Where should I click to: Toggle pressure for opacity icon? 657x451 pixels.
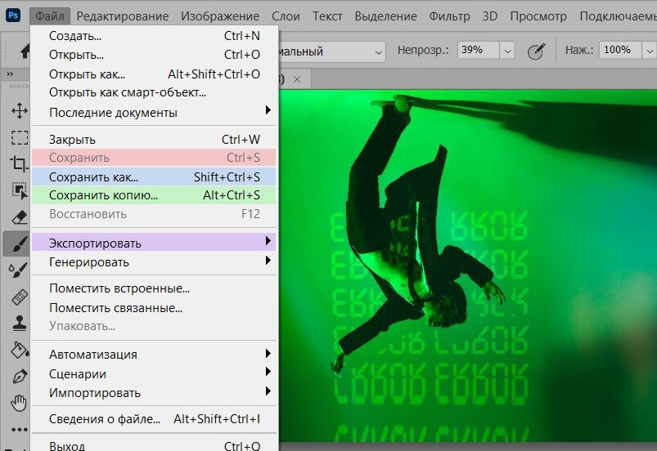536,51
